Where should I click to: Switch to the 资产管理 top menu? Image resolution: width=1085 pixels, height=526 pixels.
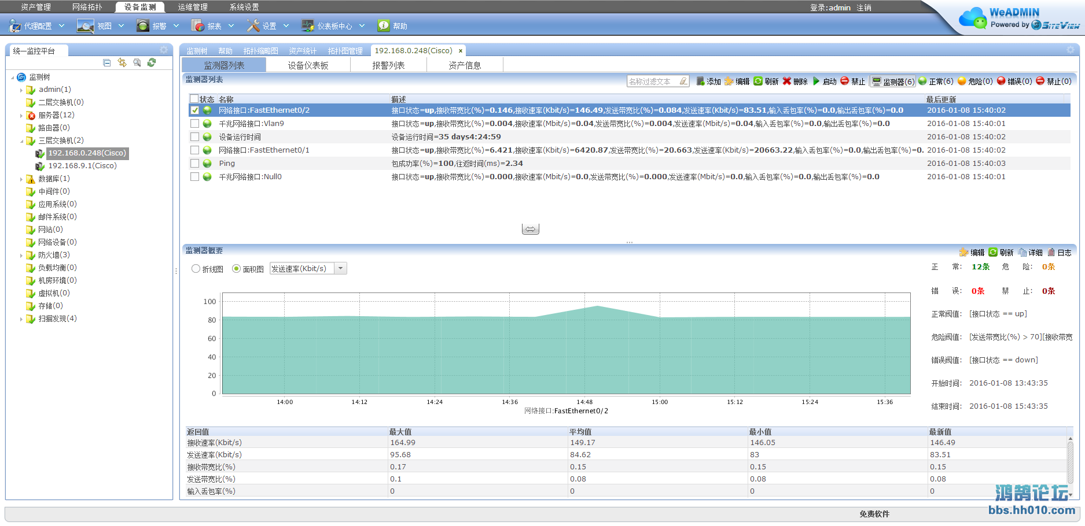point(36,7)
